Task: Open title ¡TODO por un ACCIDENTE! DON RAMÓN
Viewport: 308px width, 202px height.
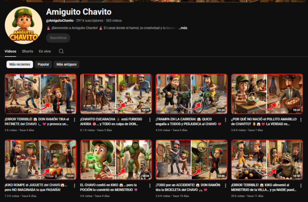Action: point(188,187)
